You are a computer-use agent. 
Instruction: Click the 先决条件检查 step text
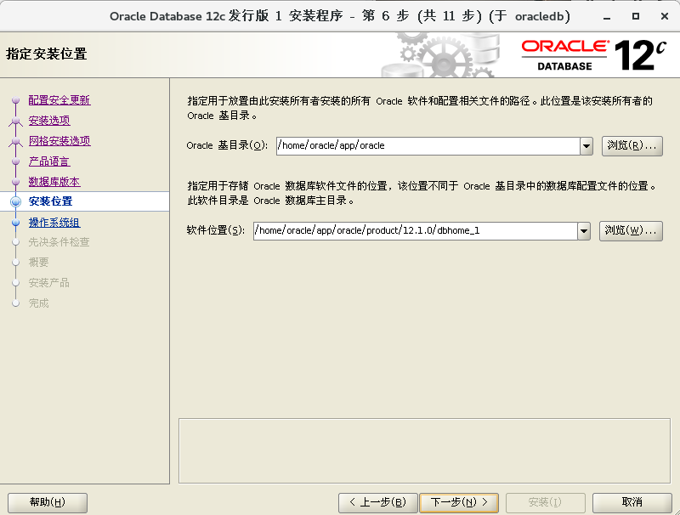[x=59, y=242]
